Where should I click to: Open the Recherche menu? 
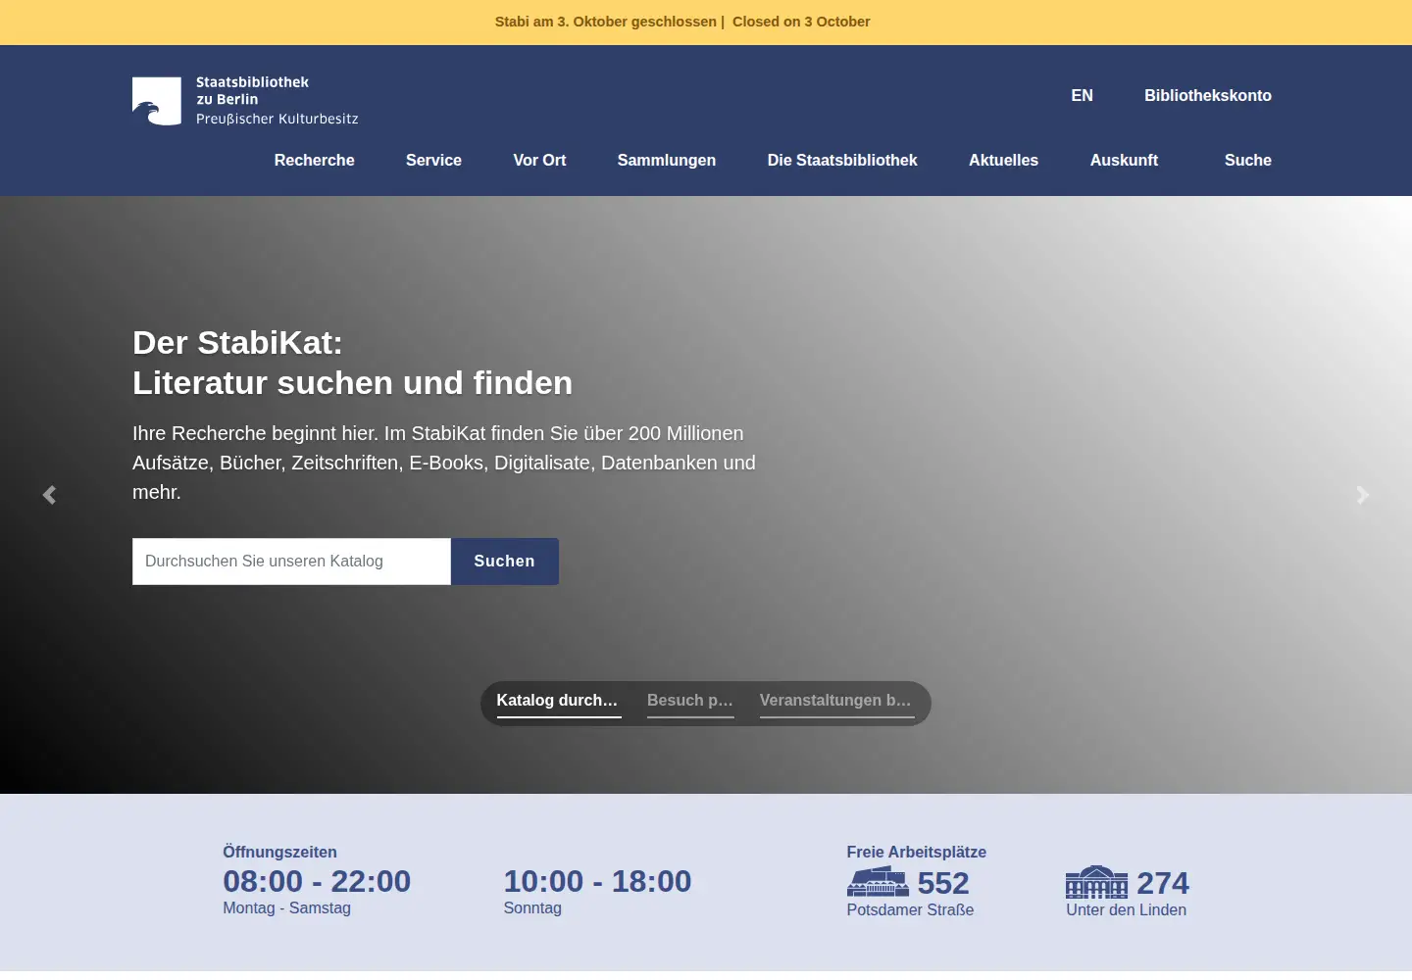pyautogui.click(x=315, y=160)
